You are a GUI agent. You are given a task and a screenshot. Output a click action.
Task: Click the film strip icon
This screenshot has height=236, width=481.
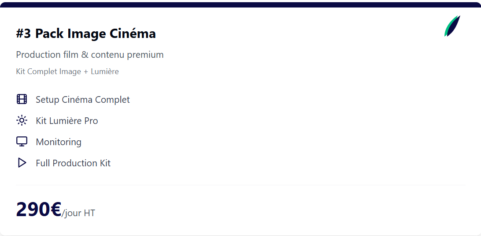[x=22, y=99]
